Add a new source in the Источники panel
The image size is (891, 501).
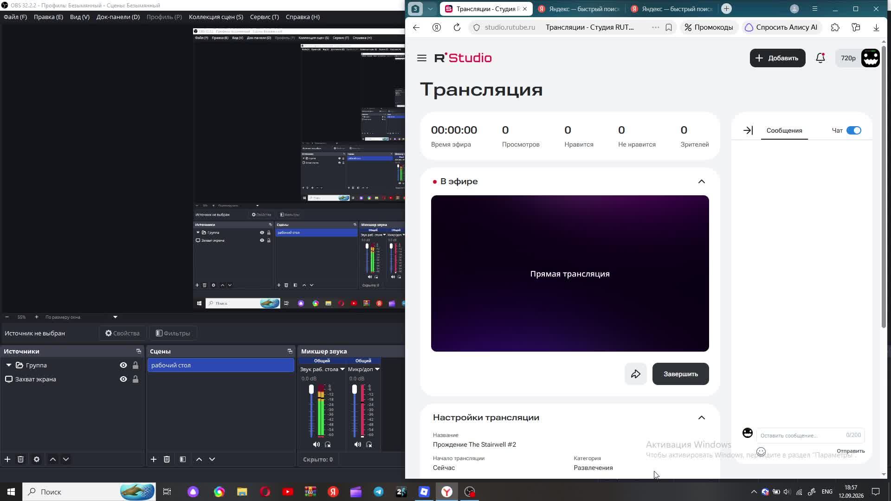pos(7,459)
